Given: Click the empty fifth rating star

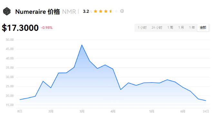Looking at the screenshot, I should point(116,11).
